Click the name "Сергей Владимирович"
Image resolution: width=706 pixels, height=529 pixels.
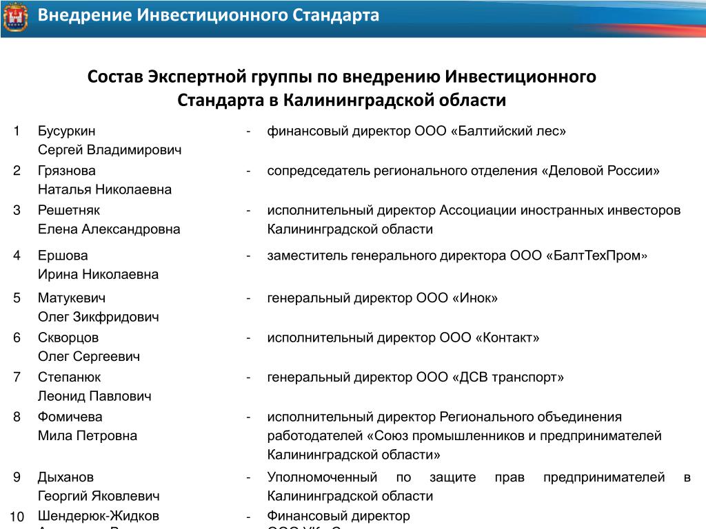110,149
